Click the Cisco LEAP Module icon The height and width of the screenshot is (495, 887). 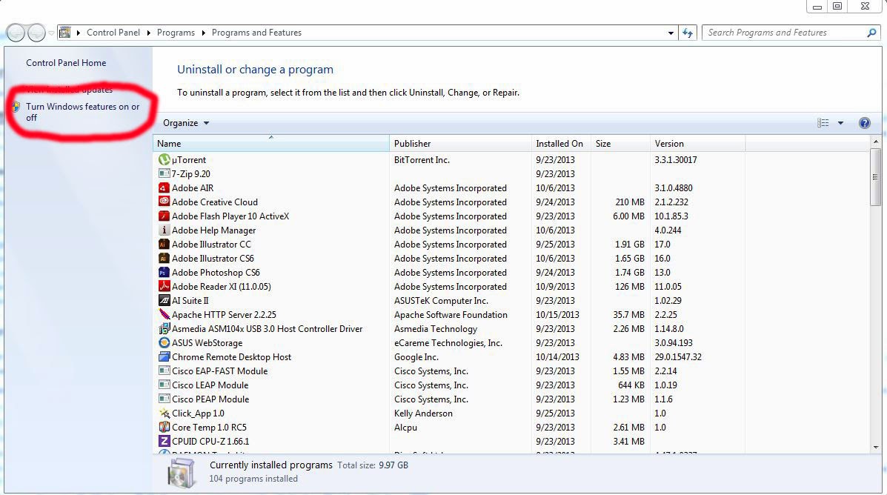point(164,385)
